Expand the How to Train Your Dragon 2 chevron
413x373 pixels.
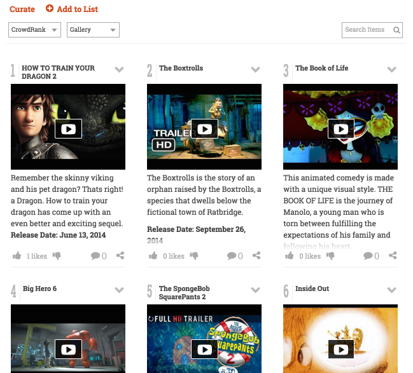[x=119, y=69]
